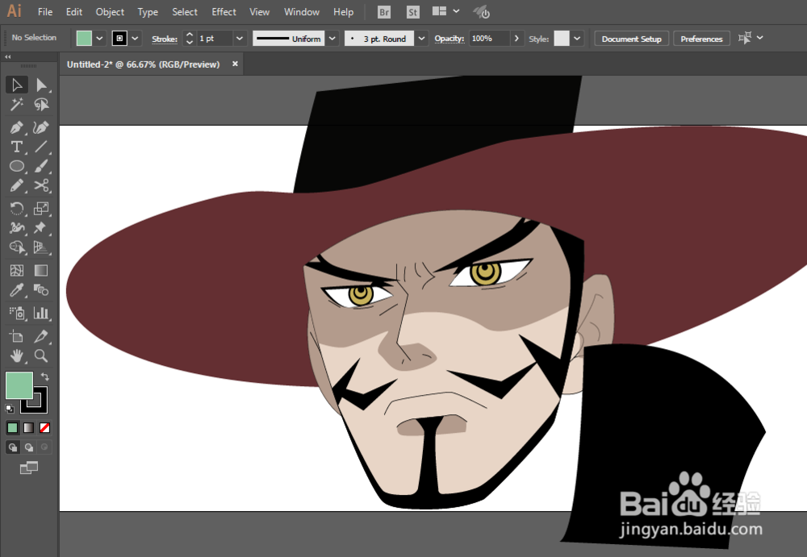Viewport: 807px width, 557px height.
Task: Open Adobe Stock via St icon
Action: (x=412, y=12)
